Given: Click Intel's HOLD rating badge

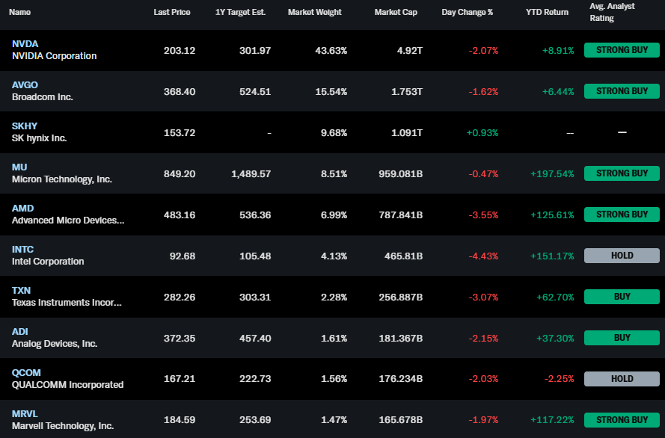Looking at the screenshot, I should click(x=622, y=256).
